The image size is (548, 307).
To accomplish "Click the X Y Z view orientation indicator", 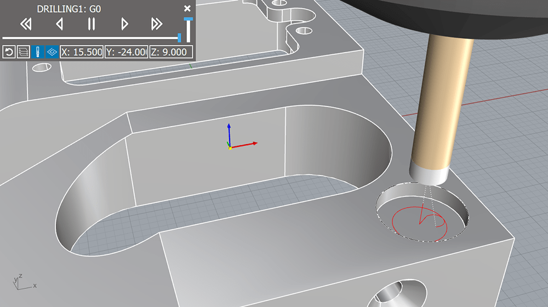I will pyautogui.click(x=24, y=282).
